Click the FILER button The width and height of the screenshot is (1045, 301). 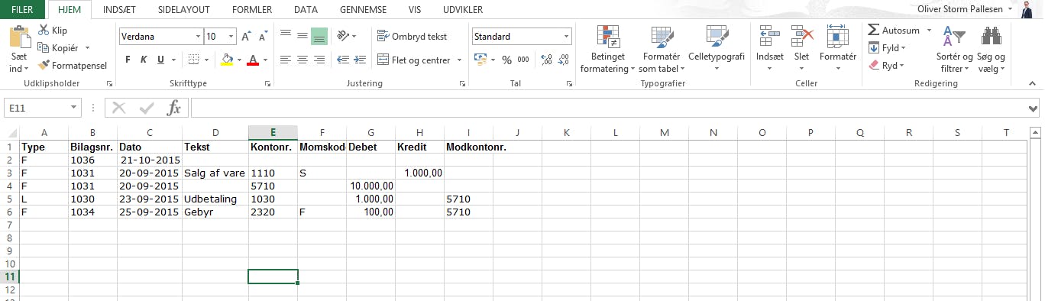[22, 10]
